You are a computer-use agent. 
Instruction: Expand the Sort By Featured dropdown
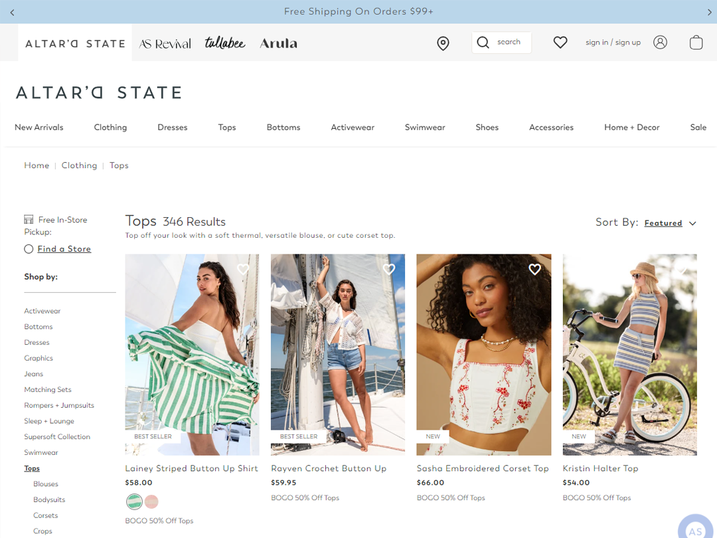tap(663, 223)
